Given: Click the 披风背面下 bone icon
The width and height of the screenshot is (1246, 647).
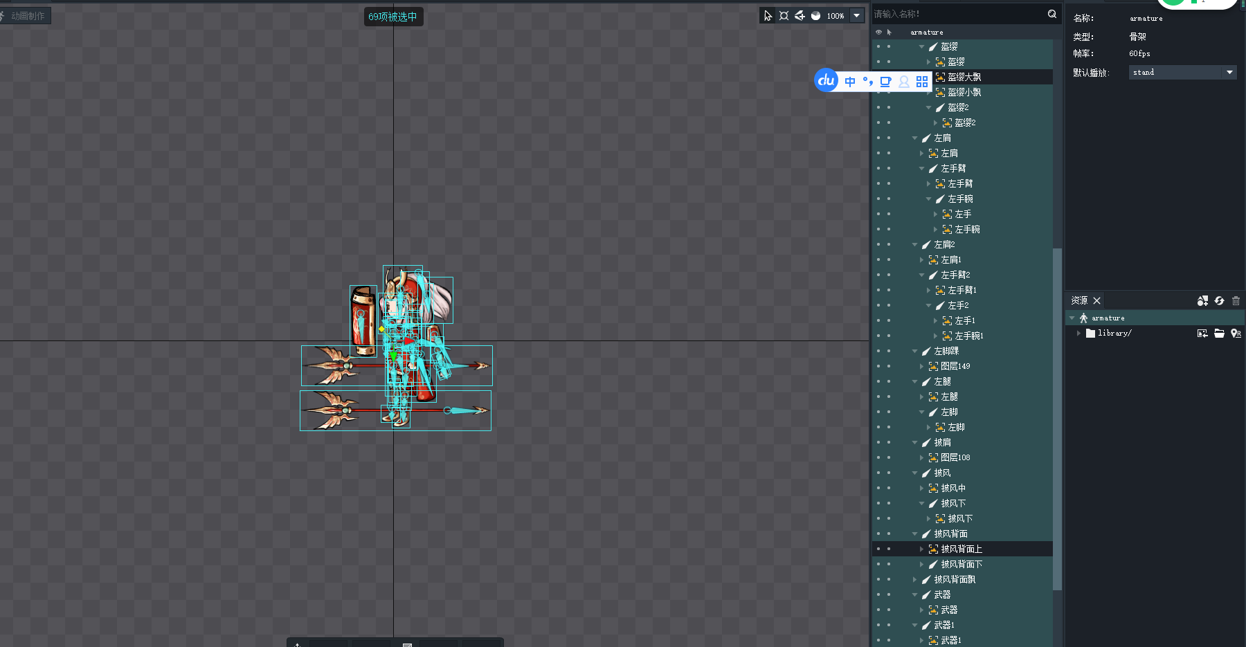Looking at the screenshot, I should [x=933, y=565].
